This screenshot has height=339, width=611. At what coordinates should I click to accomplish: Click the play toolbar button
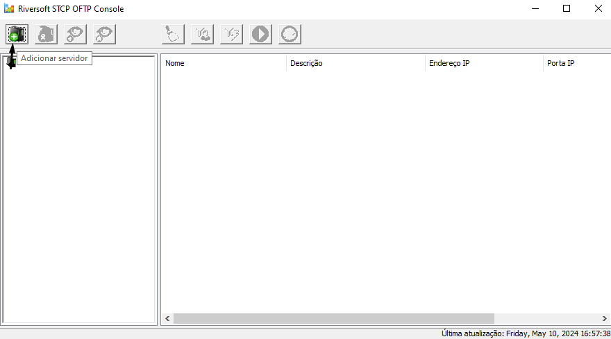pyautogui.click(x=260, y=34)
